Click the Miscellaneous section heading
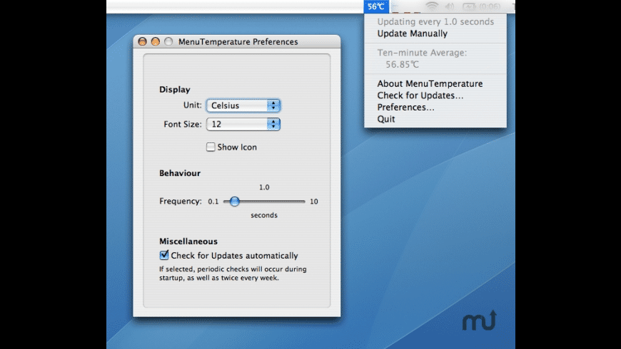 click(x=188, y=241)
